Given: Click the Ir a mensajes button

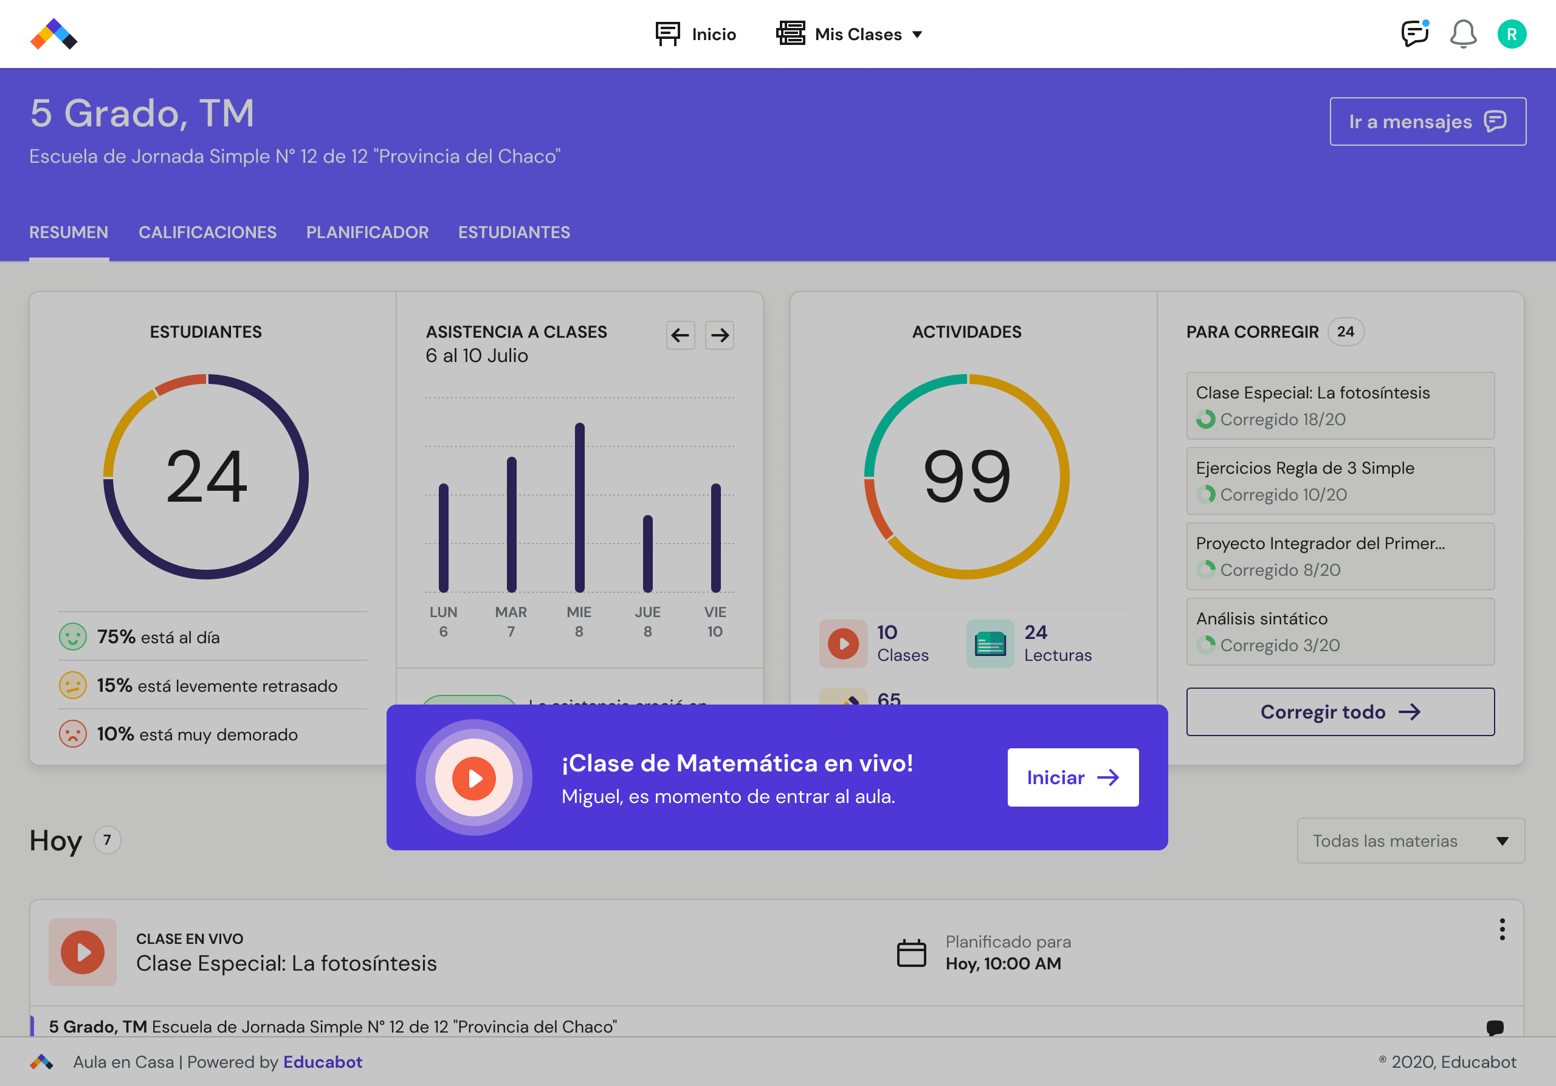Looking at the screenshot, I should point(1427,121).
